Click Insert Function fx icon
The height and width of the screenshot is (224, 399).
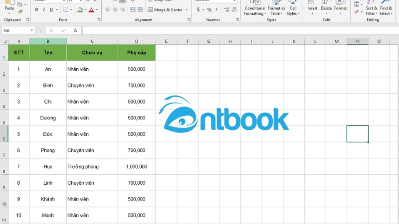[x=75, y=30]
